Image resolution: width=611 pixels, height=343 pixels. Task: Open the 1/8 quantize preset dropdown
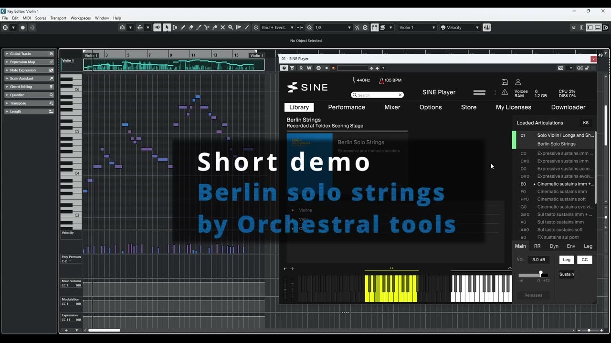pyautogui.click(x=333, y=28)
